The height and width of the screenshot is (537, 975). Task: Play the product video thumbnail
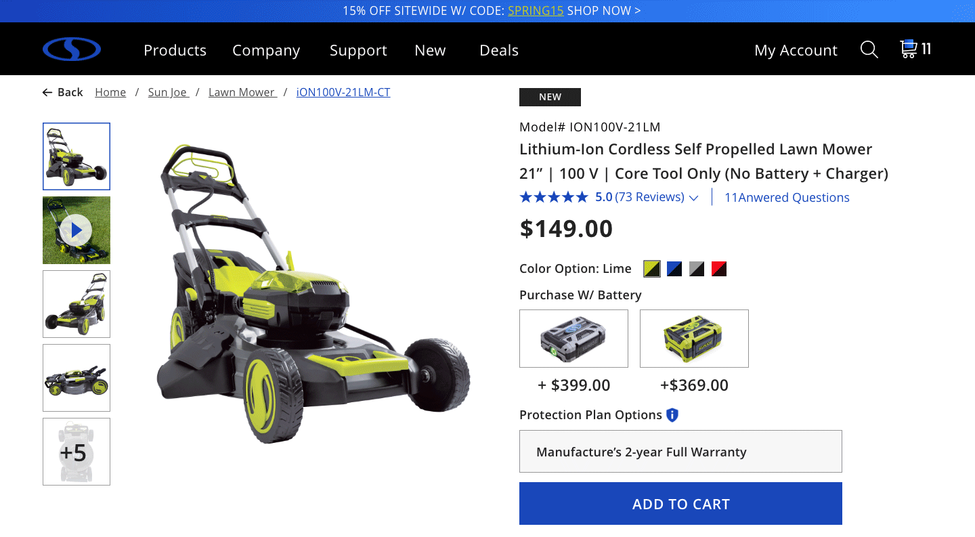[x=77, y=230]
